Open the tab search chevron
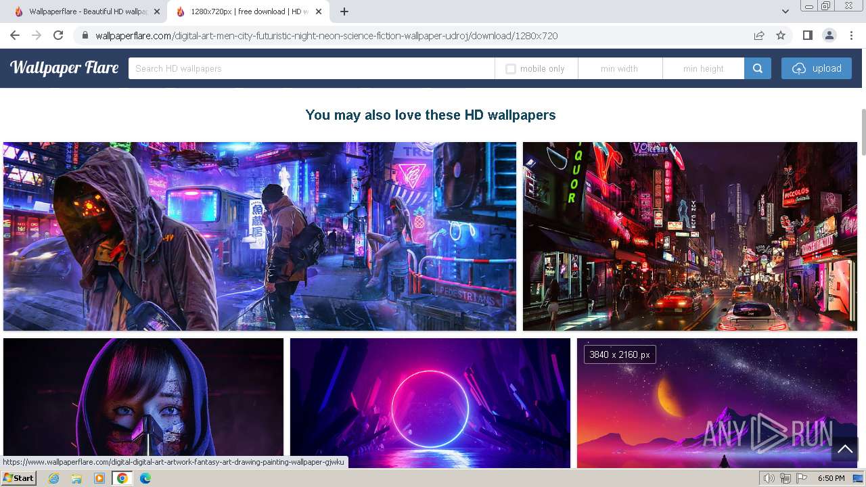Screen dimensions: 866x487 click(x=785, y=11)
